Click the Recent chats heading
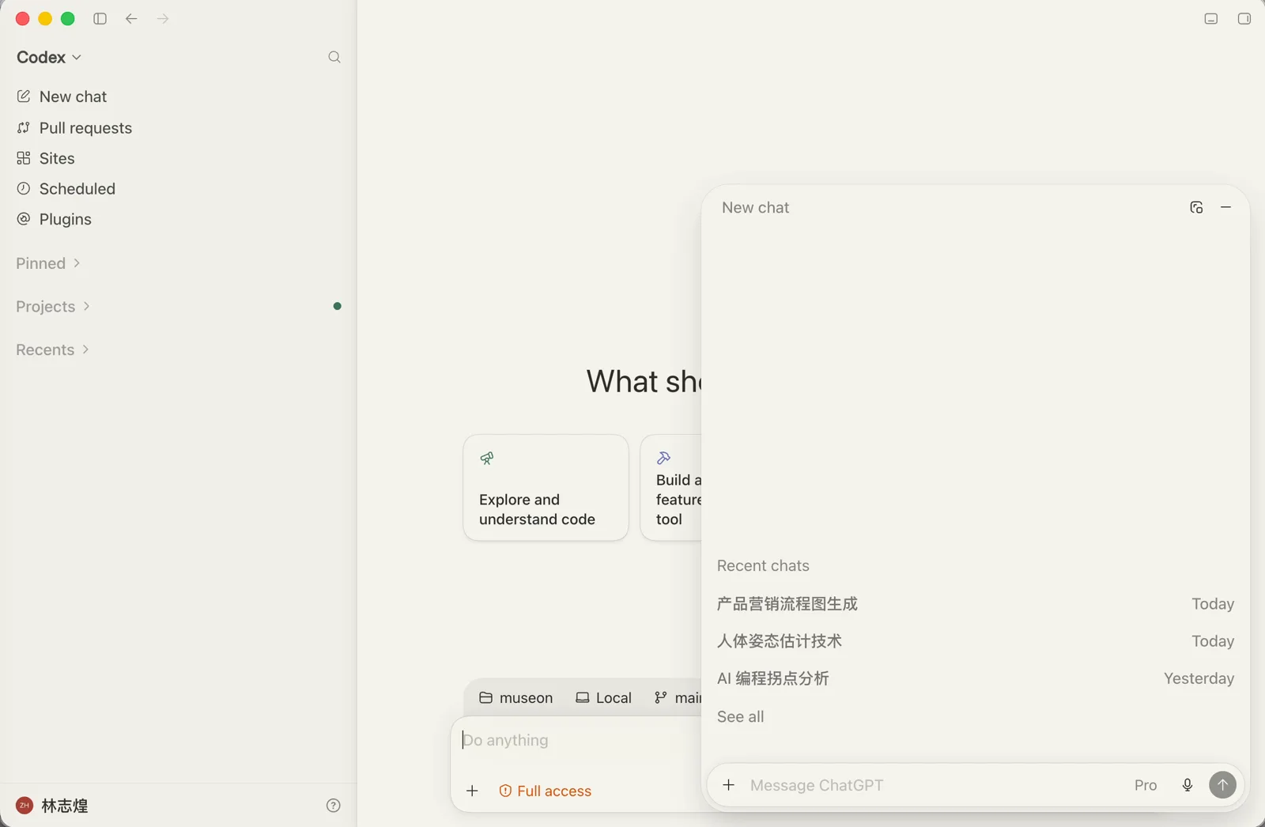This screenshot has height=827, width=1265. click(763, 566)
